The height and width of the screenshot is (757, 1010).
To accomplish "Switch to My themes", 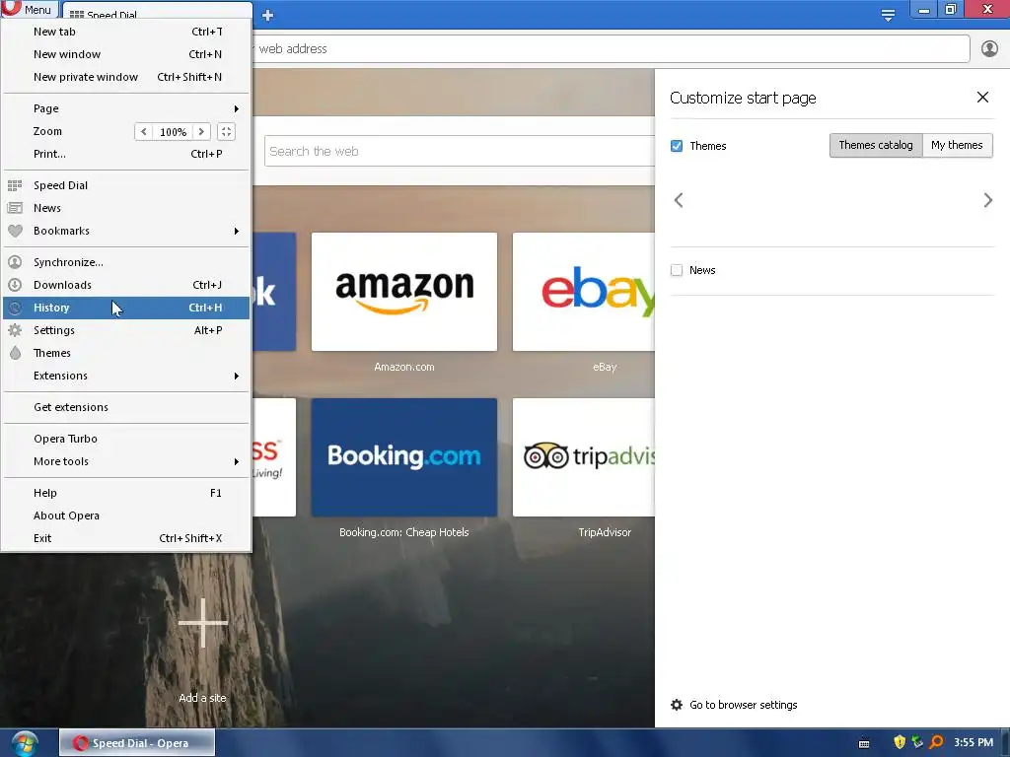I will tap(957, 146).
